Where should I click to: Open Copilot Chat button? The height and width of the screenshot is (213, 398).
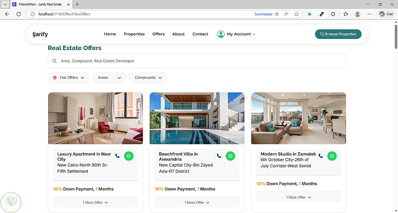pyautogui.click(x=386, y=14)
